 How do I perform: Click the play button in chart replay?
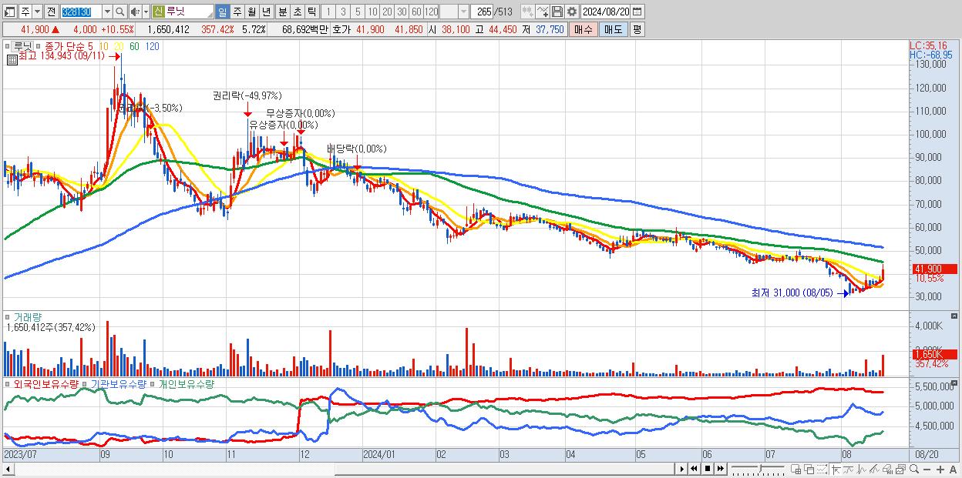681,469
